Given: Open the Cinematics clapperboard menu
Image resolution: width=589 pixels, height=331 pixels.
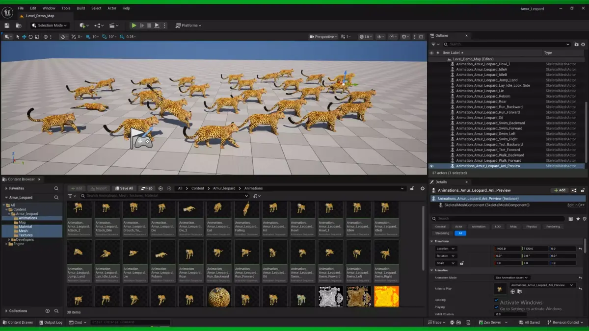Looking at the screenshot, I should pos(114,25).
